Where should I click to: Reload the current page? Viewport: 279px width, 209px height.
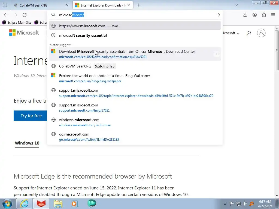point(25,15)
